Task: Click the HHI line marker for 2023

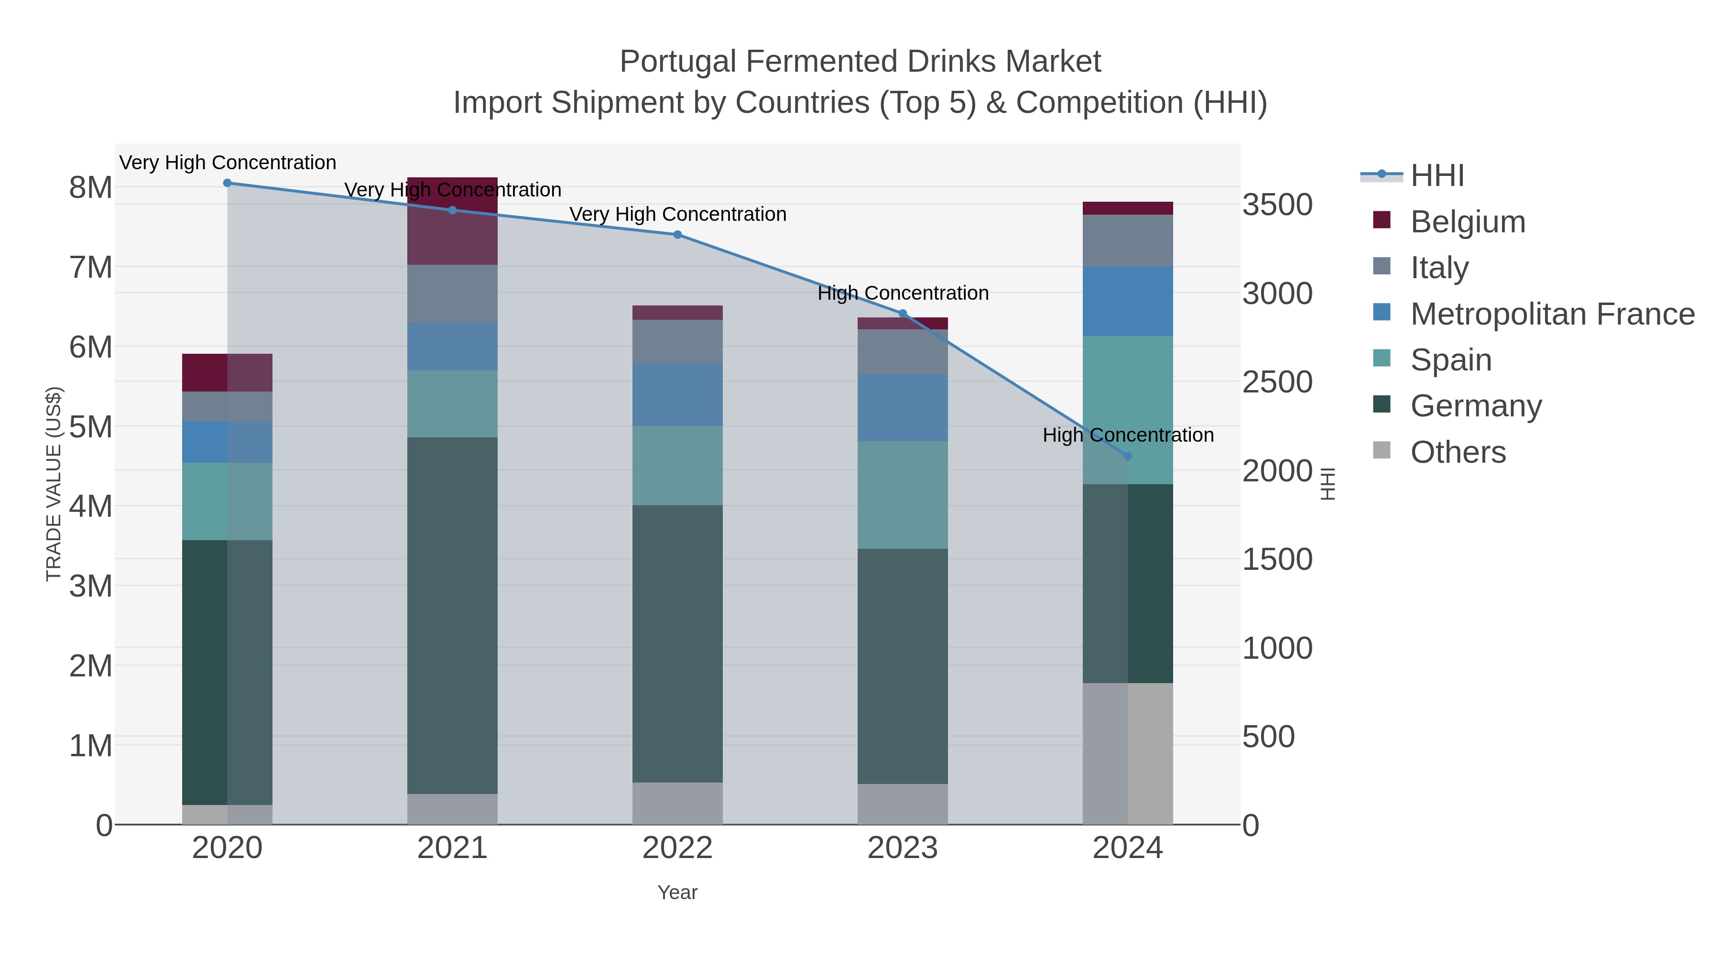Action: pyautogui.click(x=903, y=313)
